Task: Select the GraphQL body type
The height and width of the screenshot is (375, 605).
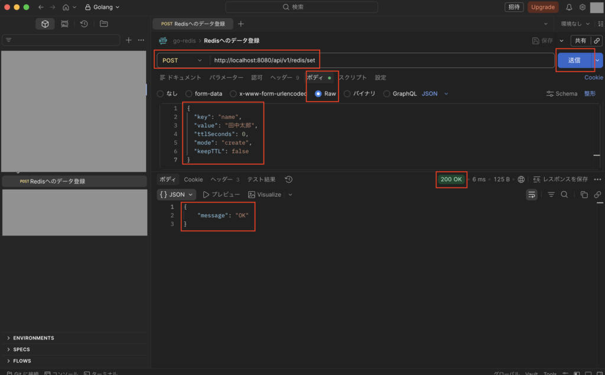Action: pos(387,93)
